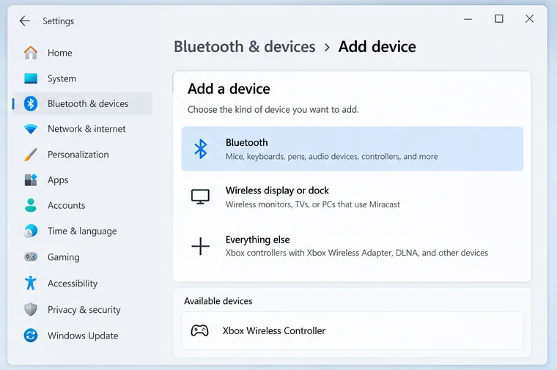Open Time & language settings
The width and height of the screenshot is (557, 370).
tap(83, 231)
